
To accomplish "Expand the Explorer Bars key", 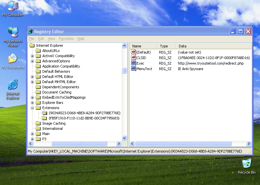I will [x=32, y=103].
